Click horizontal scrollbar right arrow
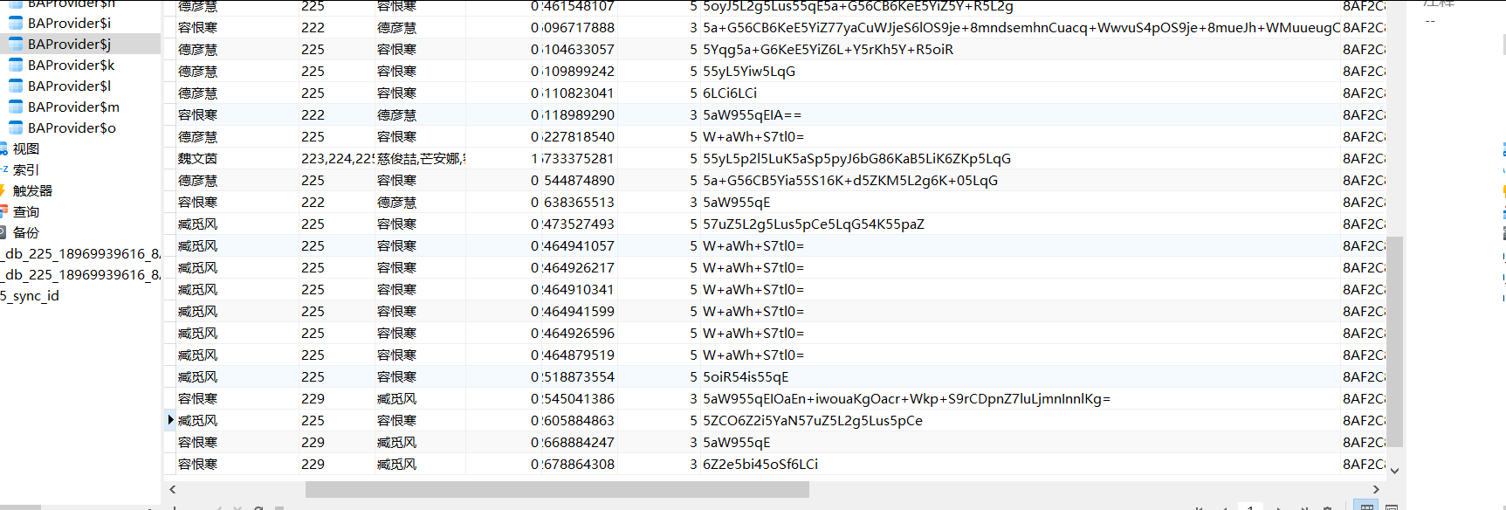Screen dimensions: 1506x510 pos(1377,490)
